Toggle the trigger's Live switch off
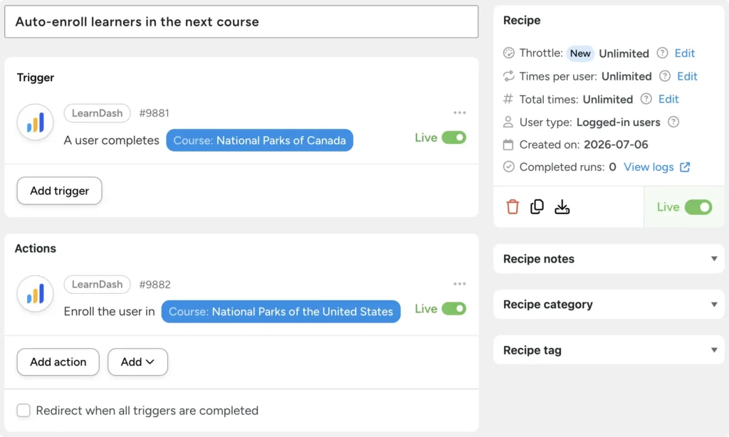 453,137
